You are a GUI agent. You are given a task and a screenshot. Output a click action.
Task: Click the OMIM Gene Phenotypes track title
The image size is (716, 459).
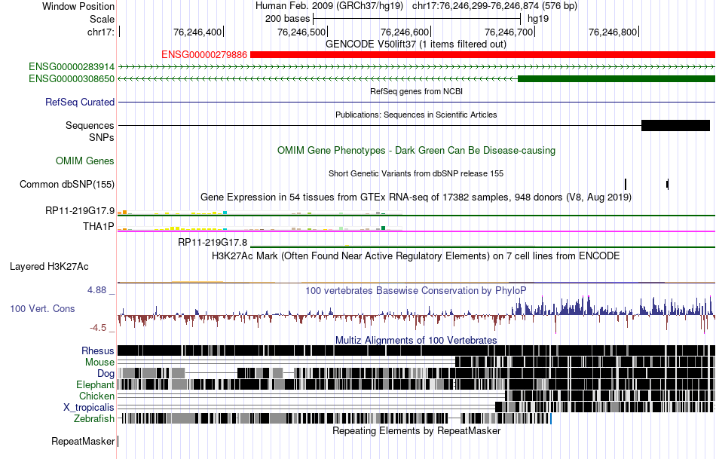[x=417, y=151]
